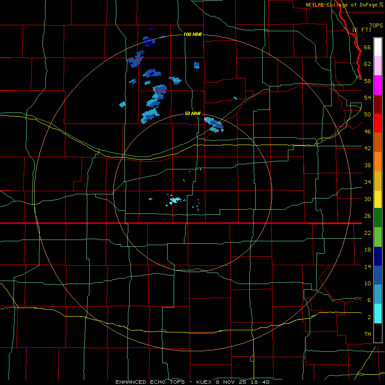Screen dimensions: 385x385
Task: Click the 26 legend value
Action: (x=367, y=216)
